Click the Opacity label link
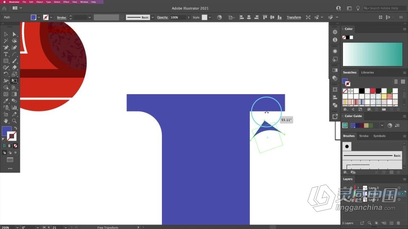This screenshot has height=229, width=408. pos(163,17)
